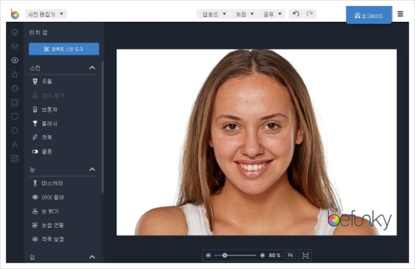Click the 업그레이드 (Upgrade) button
Image resolution: width=415 pixels, height=269 pixels.
coord(369,16)
